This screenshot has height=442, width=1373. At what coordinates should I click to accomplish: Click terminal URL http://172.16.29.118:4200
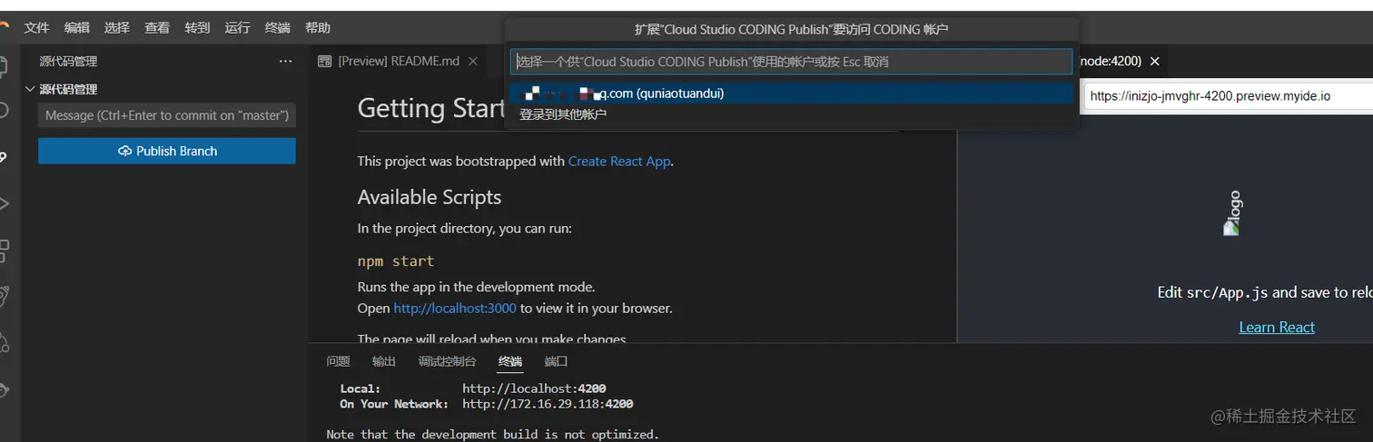pyautogui.click(x=548, y=404)
